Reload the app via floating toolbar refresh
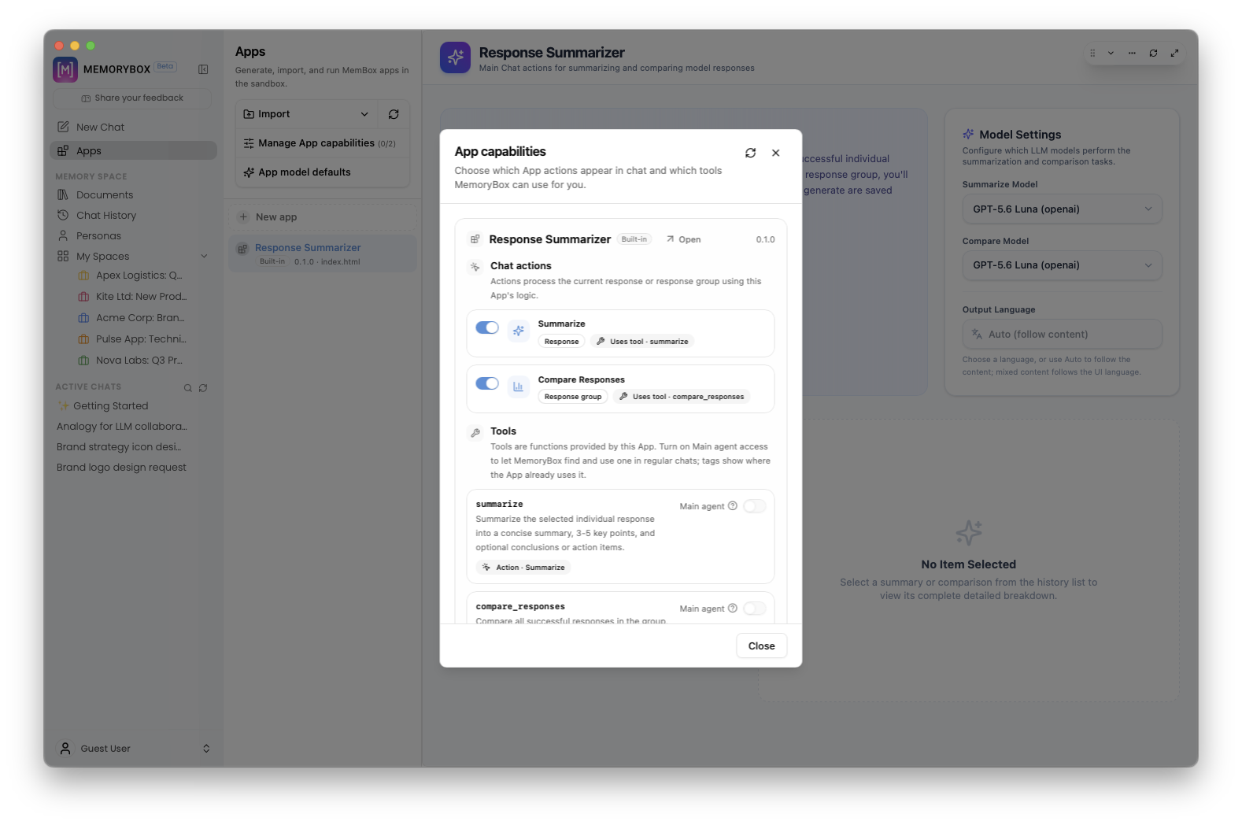 point(1153,53)
